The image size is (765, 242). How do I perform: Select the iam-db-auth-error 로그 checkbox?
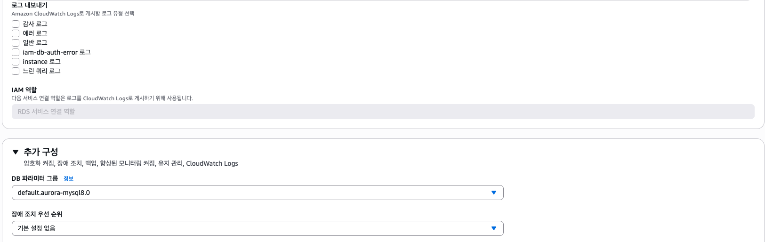pos(16,52)
